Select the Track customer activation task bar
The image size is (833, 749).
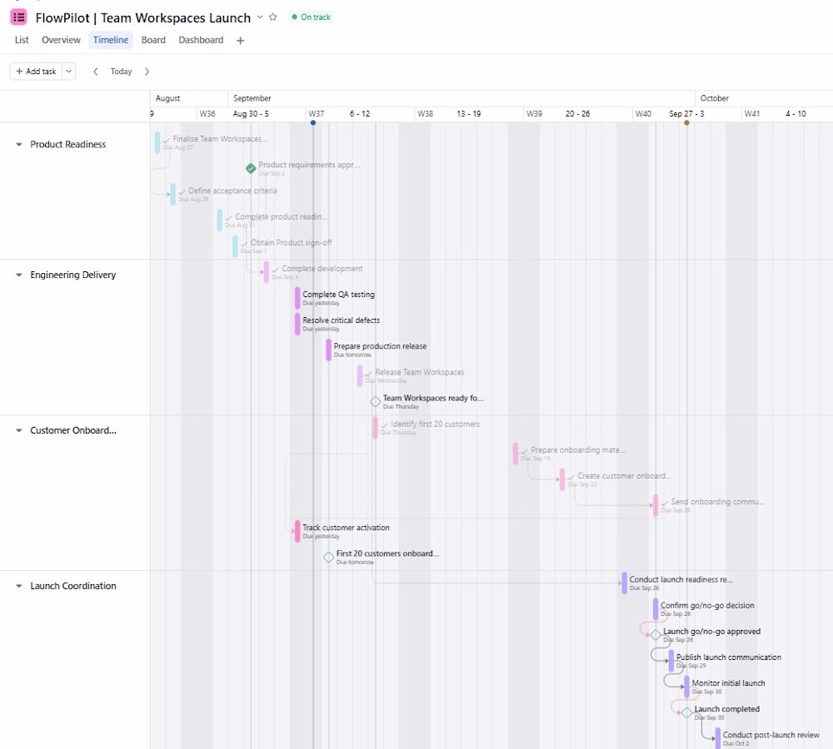click(x=297, y=531)
